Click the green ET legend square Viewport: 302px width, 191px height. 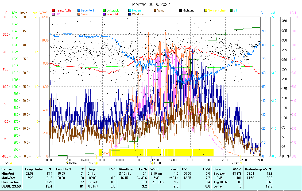click(x=231, y=11)
